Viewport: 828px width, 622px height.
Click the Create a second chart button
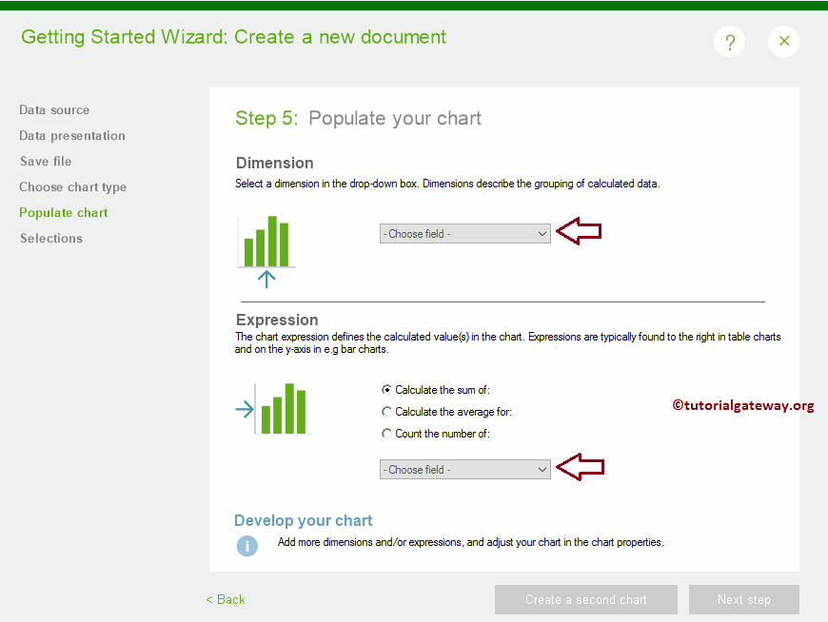click(x=585, y=599)
